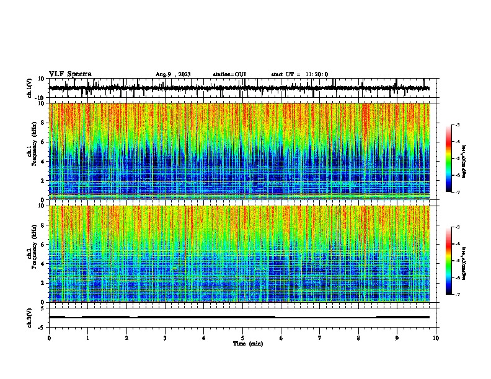The width and height of the screenshot is (491, 379).
Task: Click the '-10' tick on ch.1(V) axis
Action: [x=40, y=98]
